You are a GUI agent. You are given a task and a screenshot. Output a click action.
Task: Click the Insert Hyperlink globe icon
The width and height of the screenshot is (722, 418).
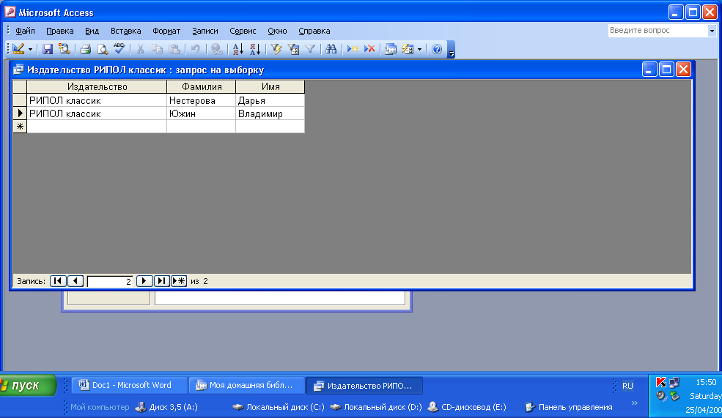click(x=216, y=49)
